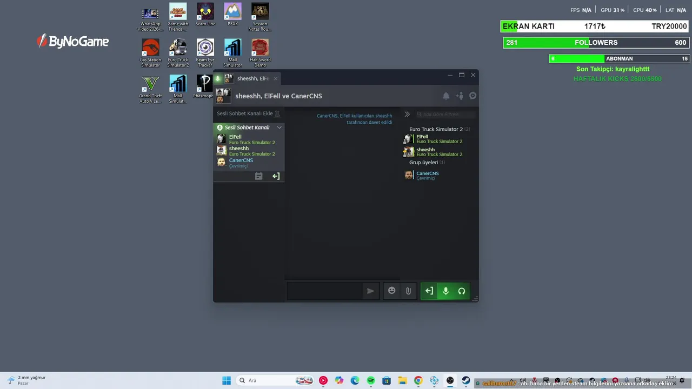The image size is (692, 389).
Task: Leave voice channel via the sidebar exit icon
Action: (x=276, y=176)
